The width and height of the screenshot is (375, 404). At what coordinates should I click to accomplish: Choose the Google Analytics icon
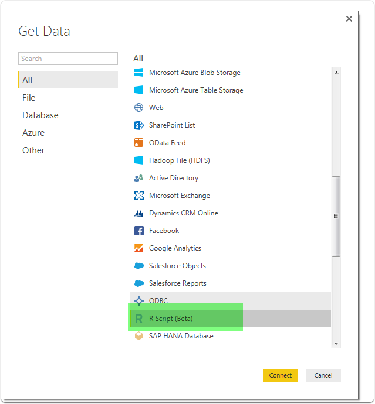coord(139,248)
